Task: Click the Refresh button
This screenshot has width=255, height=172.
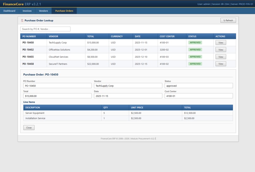Action: [228, 20]
